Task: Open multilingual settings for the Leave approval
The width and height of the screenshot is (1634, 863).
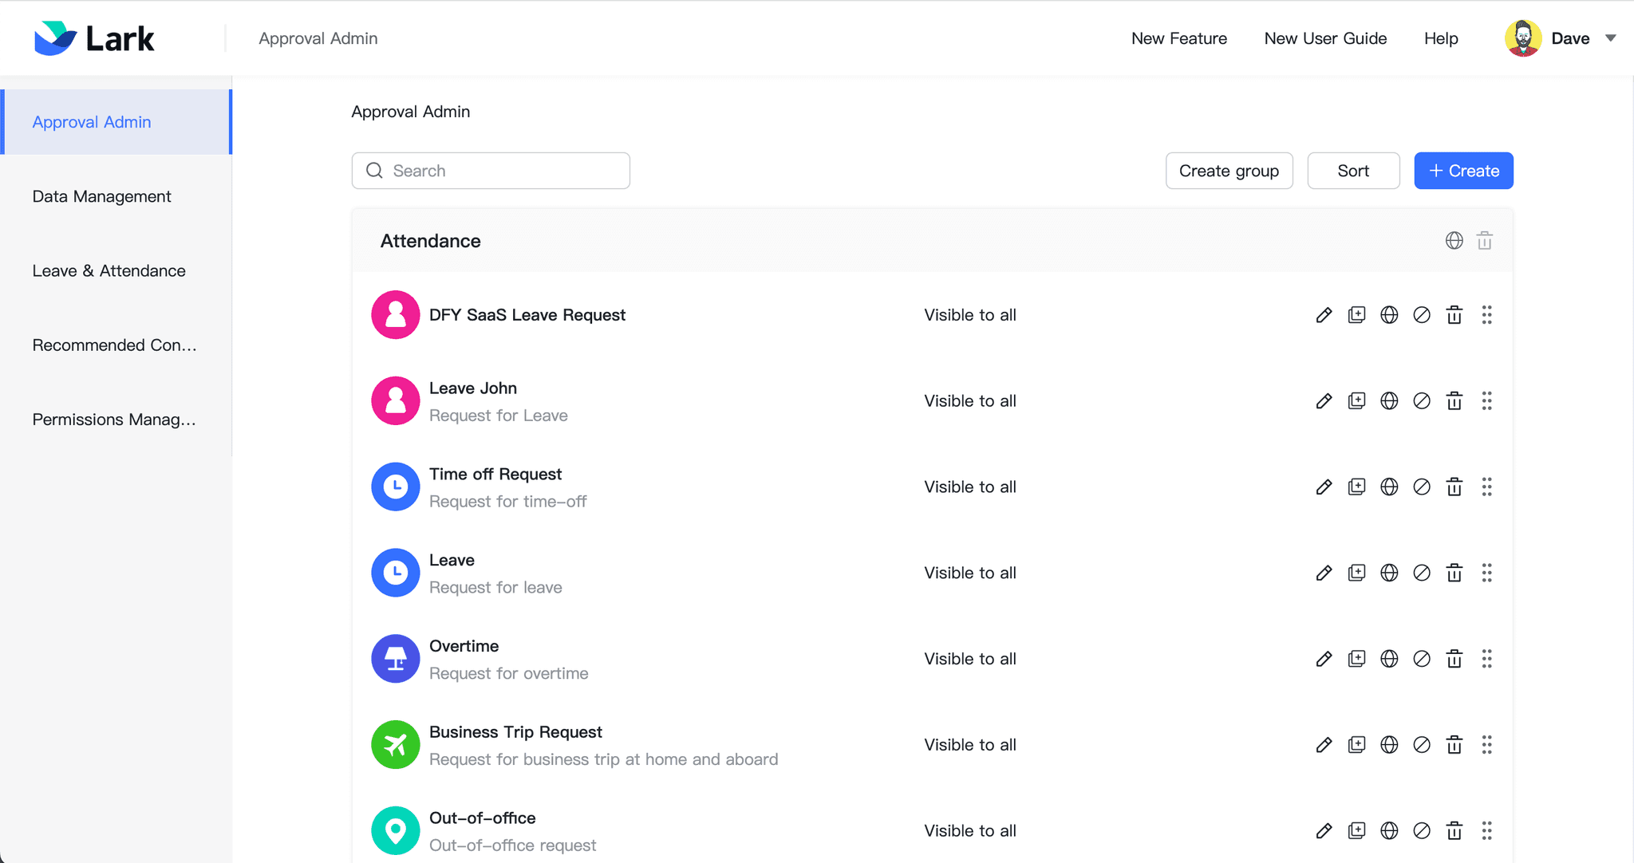Action: (1390, 573)
